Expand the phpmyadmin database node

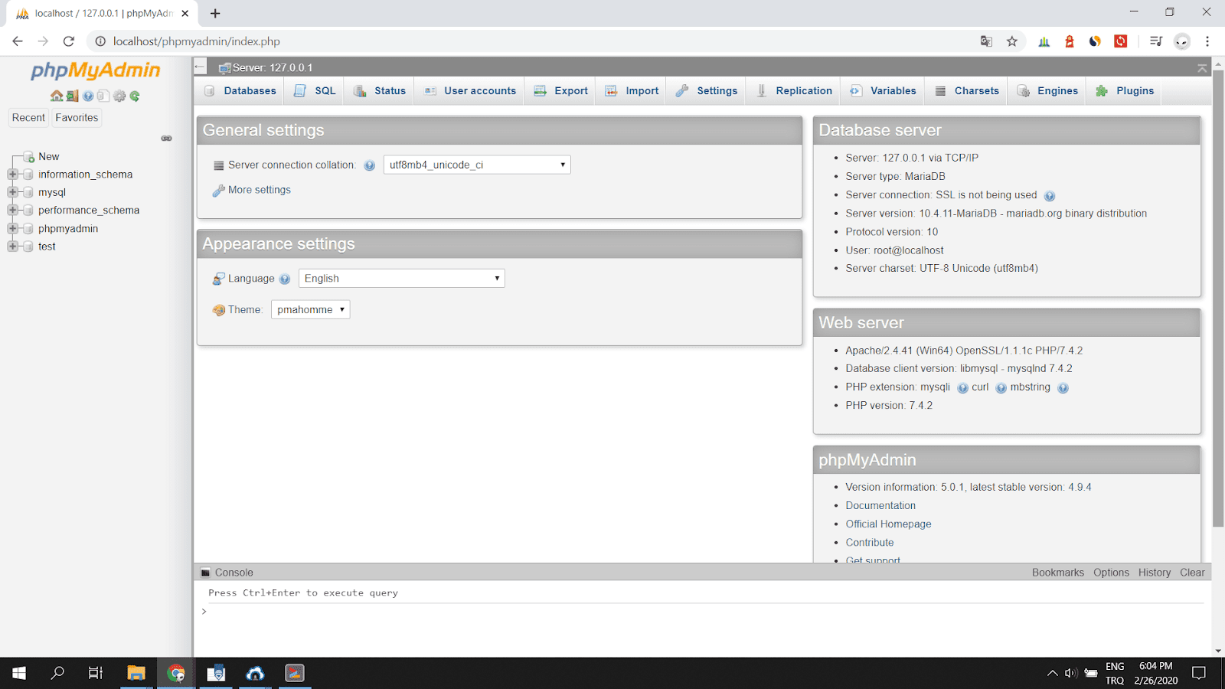click(x=12, y=228)
